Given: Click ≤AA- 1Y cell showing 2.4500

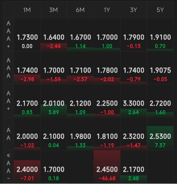Looking at the screenshot, I should tap(107, 167).
